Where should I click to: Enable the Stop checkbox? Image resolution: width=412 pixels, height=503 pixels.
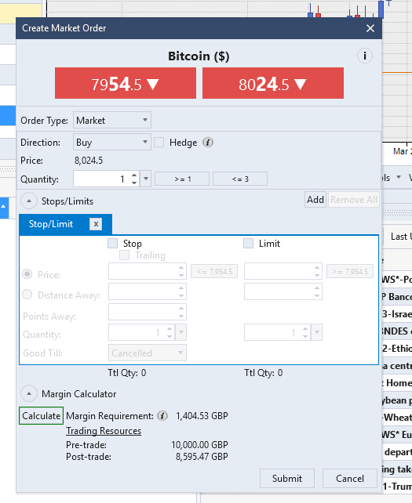(112, 244)
